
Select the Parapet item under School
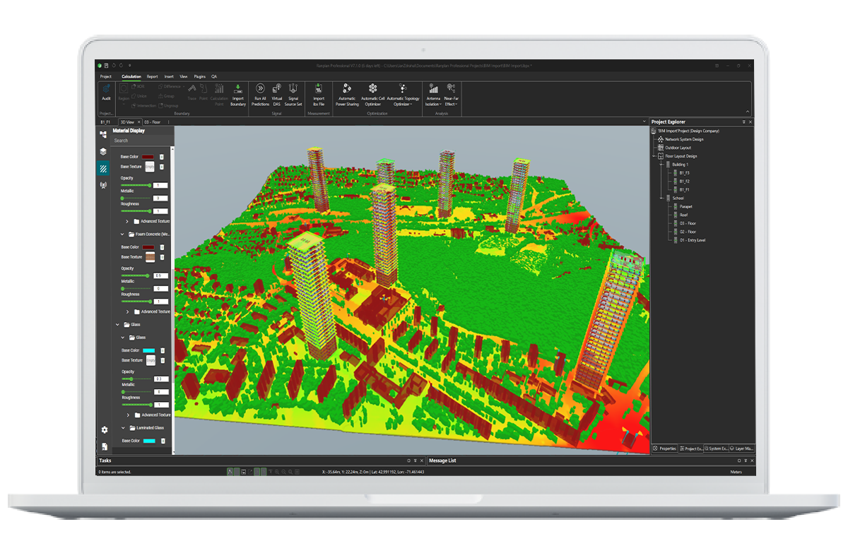click(685, 206)
